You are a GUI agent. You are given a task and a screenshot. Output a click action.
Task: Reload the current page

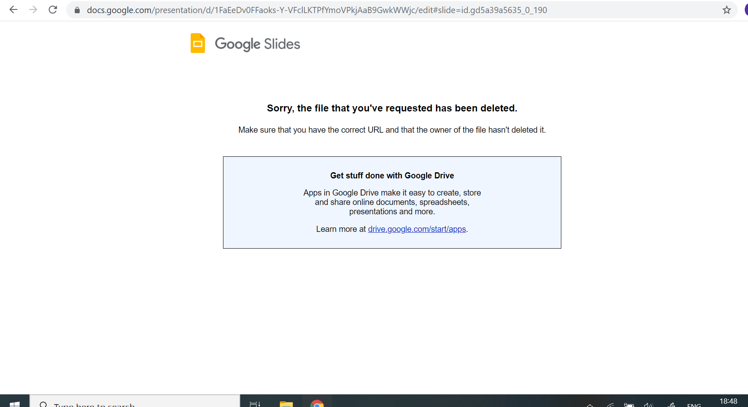click(53, 10)
